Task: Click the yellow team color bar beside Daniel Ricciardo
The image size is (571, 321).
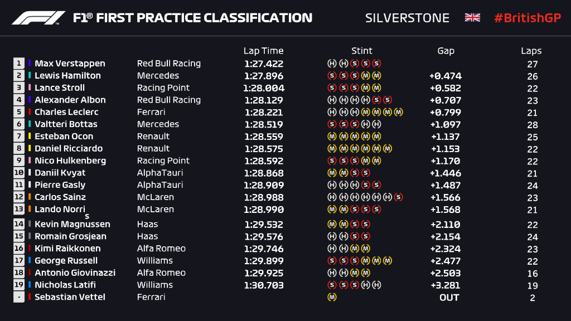Action: [x=30, y=149]
